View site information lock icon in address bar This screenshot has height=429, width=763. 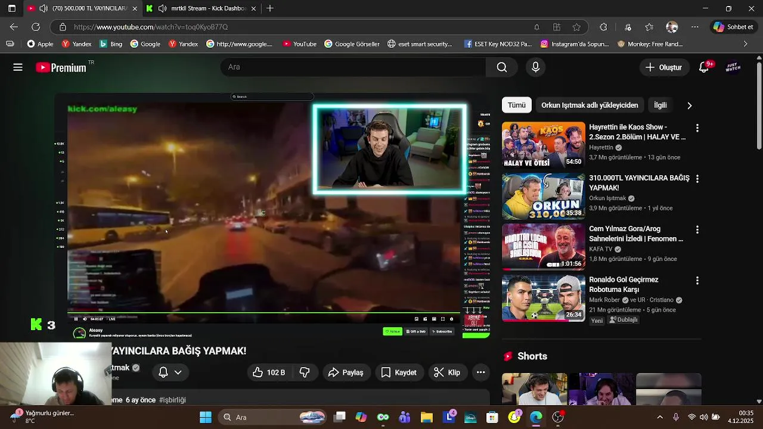pyautogui.click(x=62, y=27)
